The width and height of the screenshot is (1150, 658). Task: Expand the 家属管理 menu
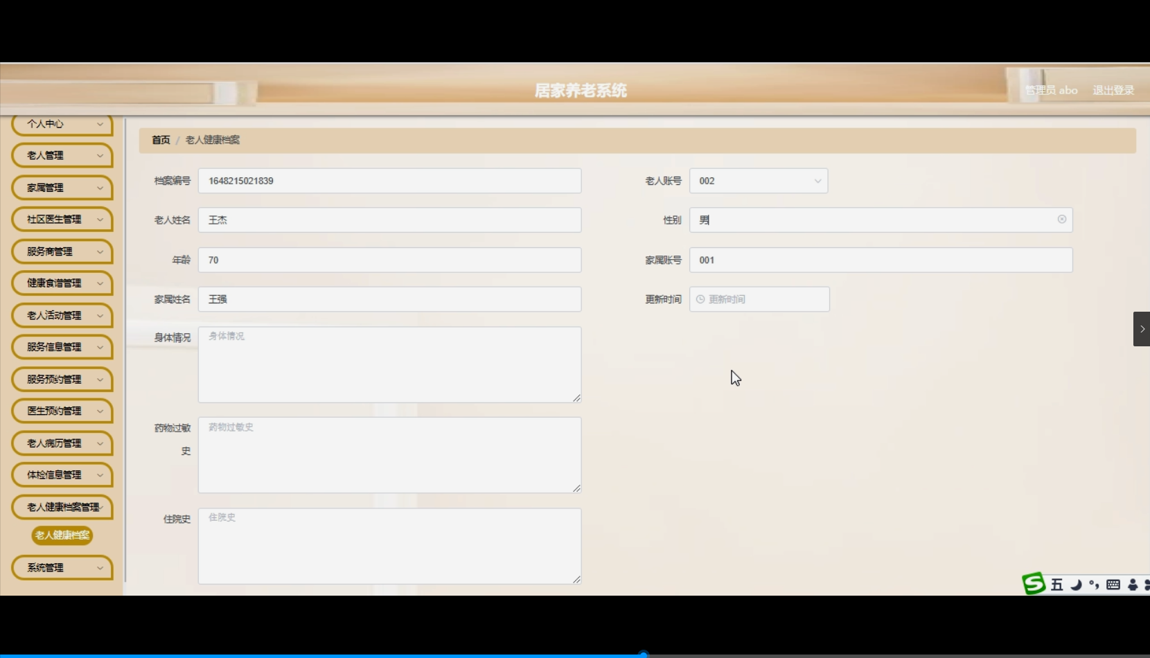point(62,188)
